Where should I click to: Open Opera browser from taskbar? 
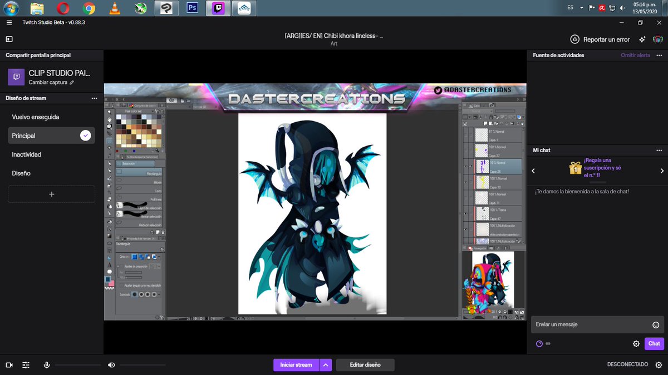[63, 8]
